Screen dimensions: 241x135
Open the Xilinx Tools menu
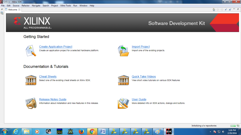pyautogui.click(x=66, y=6)
